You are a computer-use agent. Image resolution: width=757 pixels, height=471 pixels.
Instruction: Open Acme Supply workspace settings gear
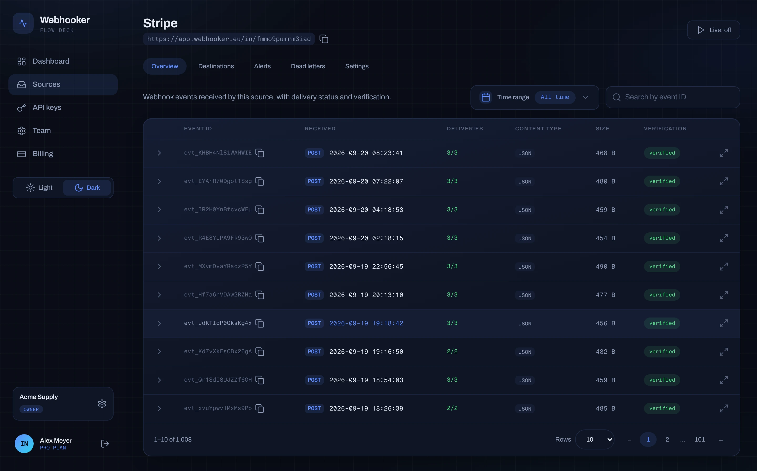[x=102, y=404]
